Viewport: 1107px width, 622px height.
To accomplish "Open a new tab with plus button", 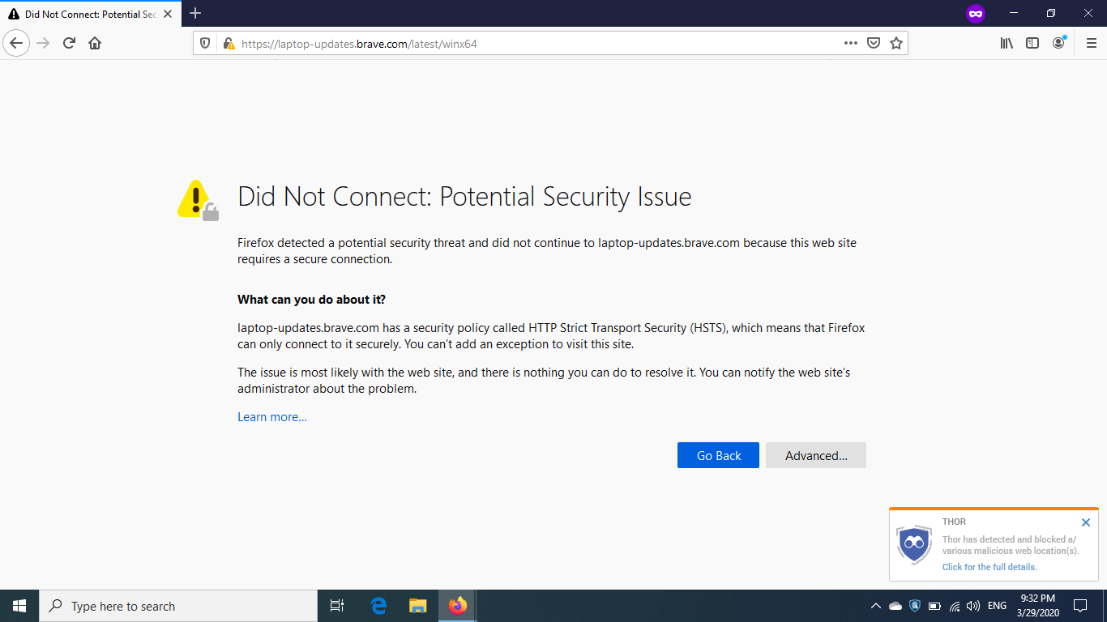I will pyautogui.click(x=195, y=13).
